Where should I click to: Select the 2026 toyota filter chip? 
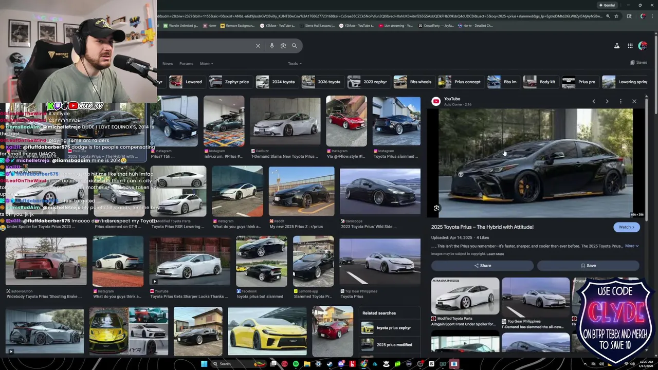tap(322, 82)
